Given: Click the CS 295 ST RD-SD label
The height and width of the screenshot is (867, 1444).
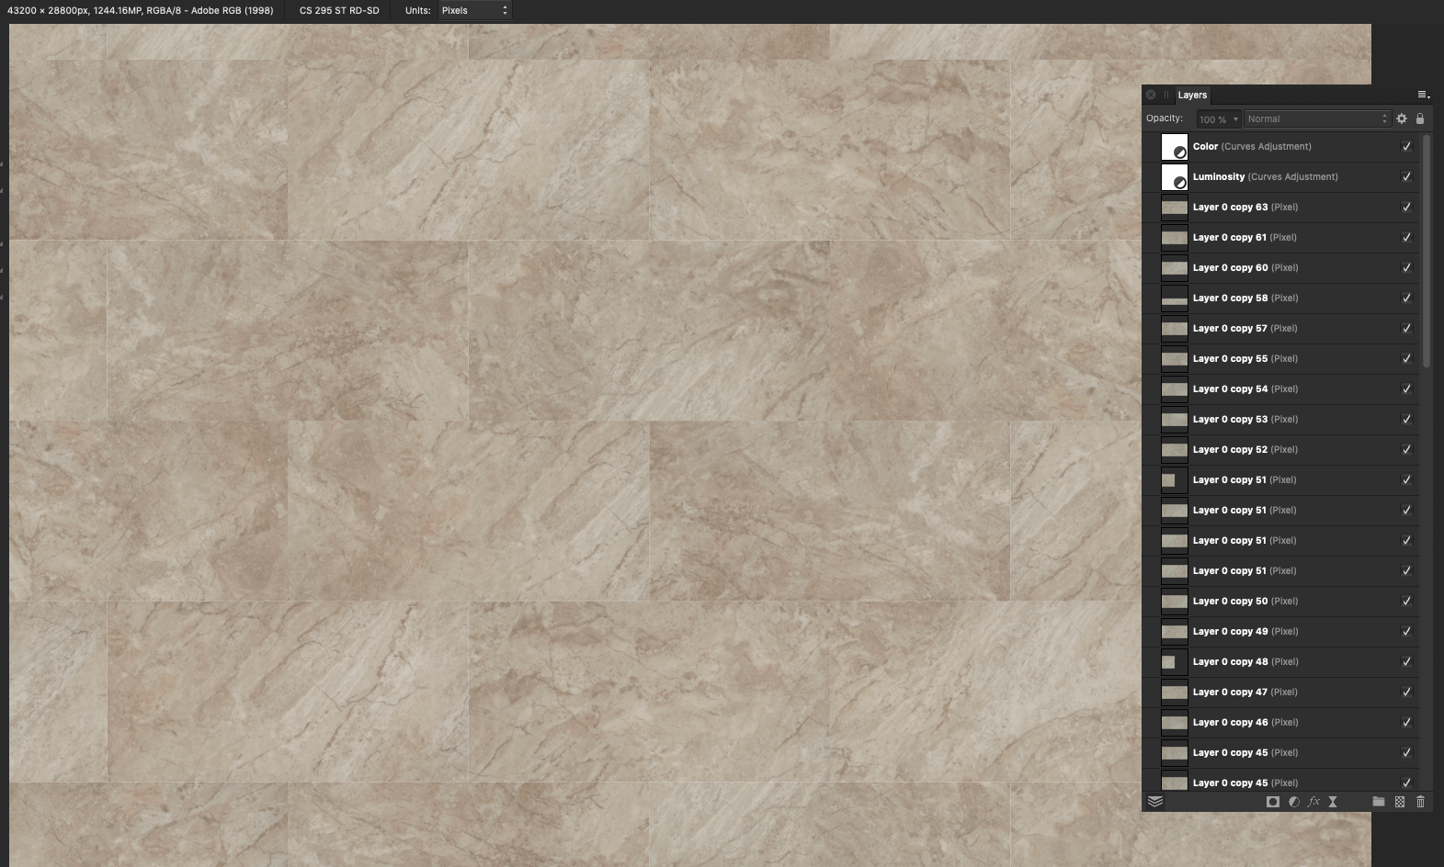Looking at the screenshot, I should [x=339, y=10].
